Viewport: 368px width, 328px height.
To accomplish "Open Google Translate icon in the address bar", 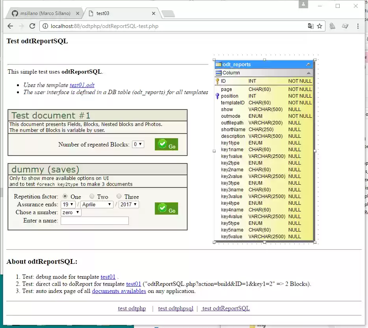I will pos(311,26).
